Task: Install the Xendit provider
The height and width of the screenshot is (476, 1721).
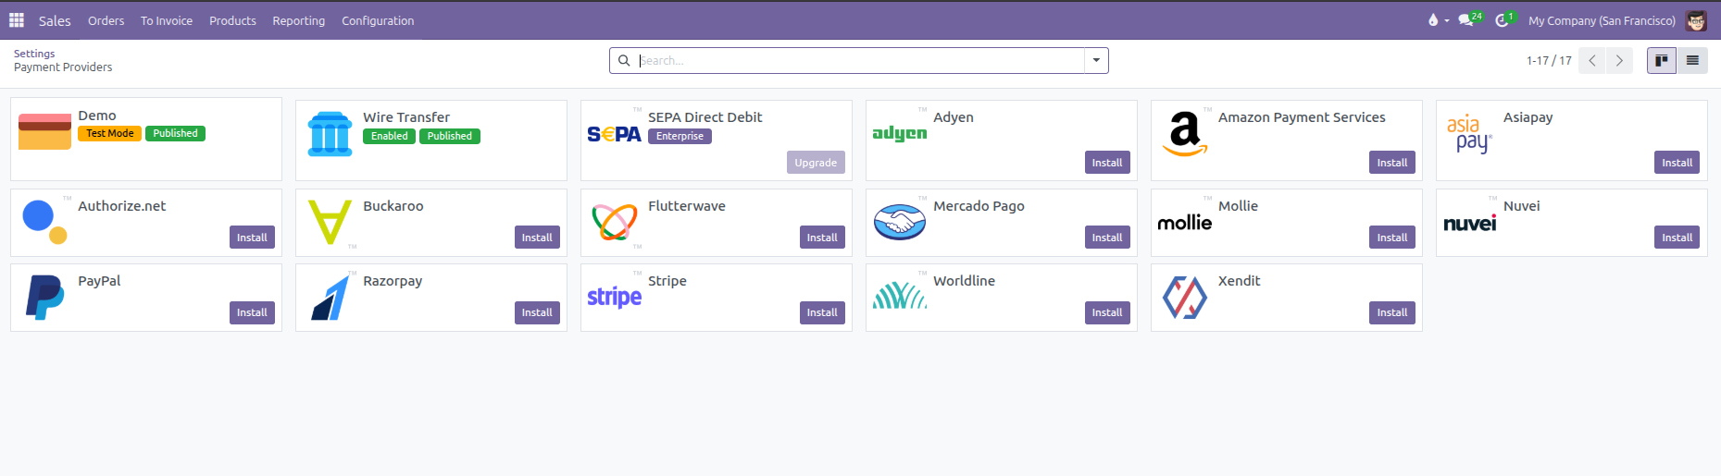Action: point(1392,312)
